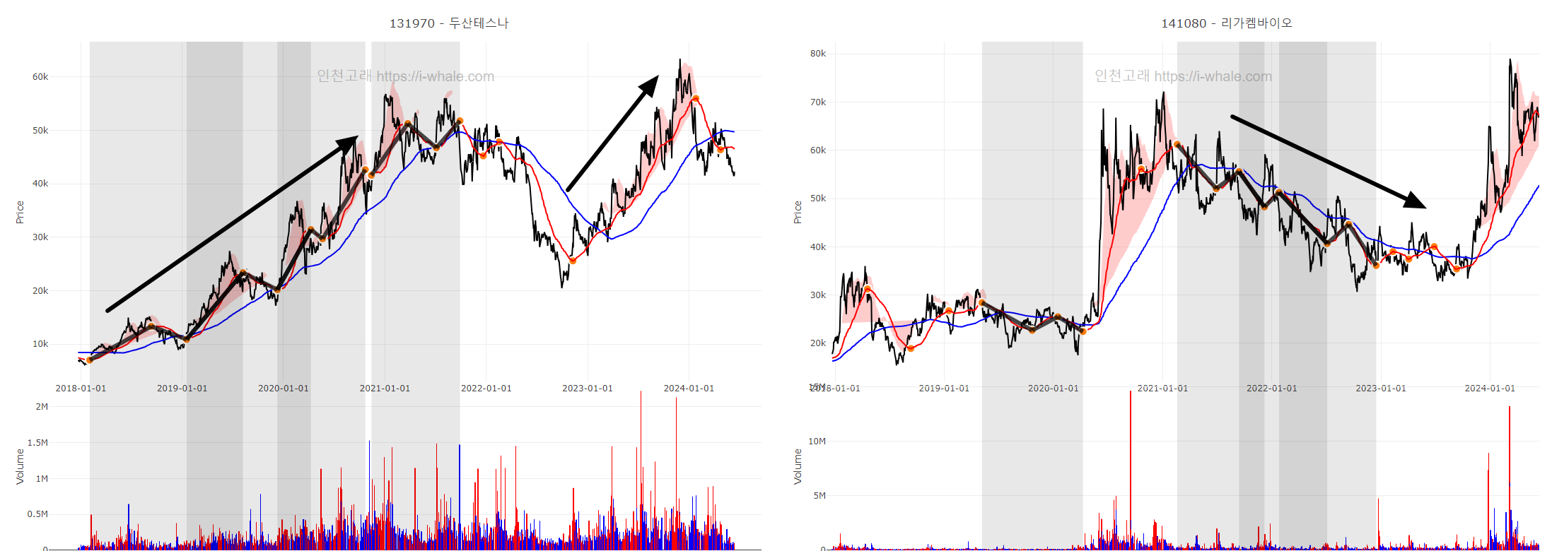Click the 2020-01-01 date label on 두산테스나 chart
This screenshot has height=551, width=1552.
[x=284, y=389]
